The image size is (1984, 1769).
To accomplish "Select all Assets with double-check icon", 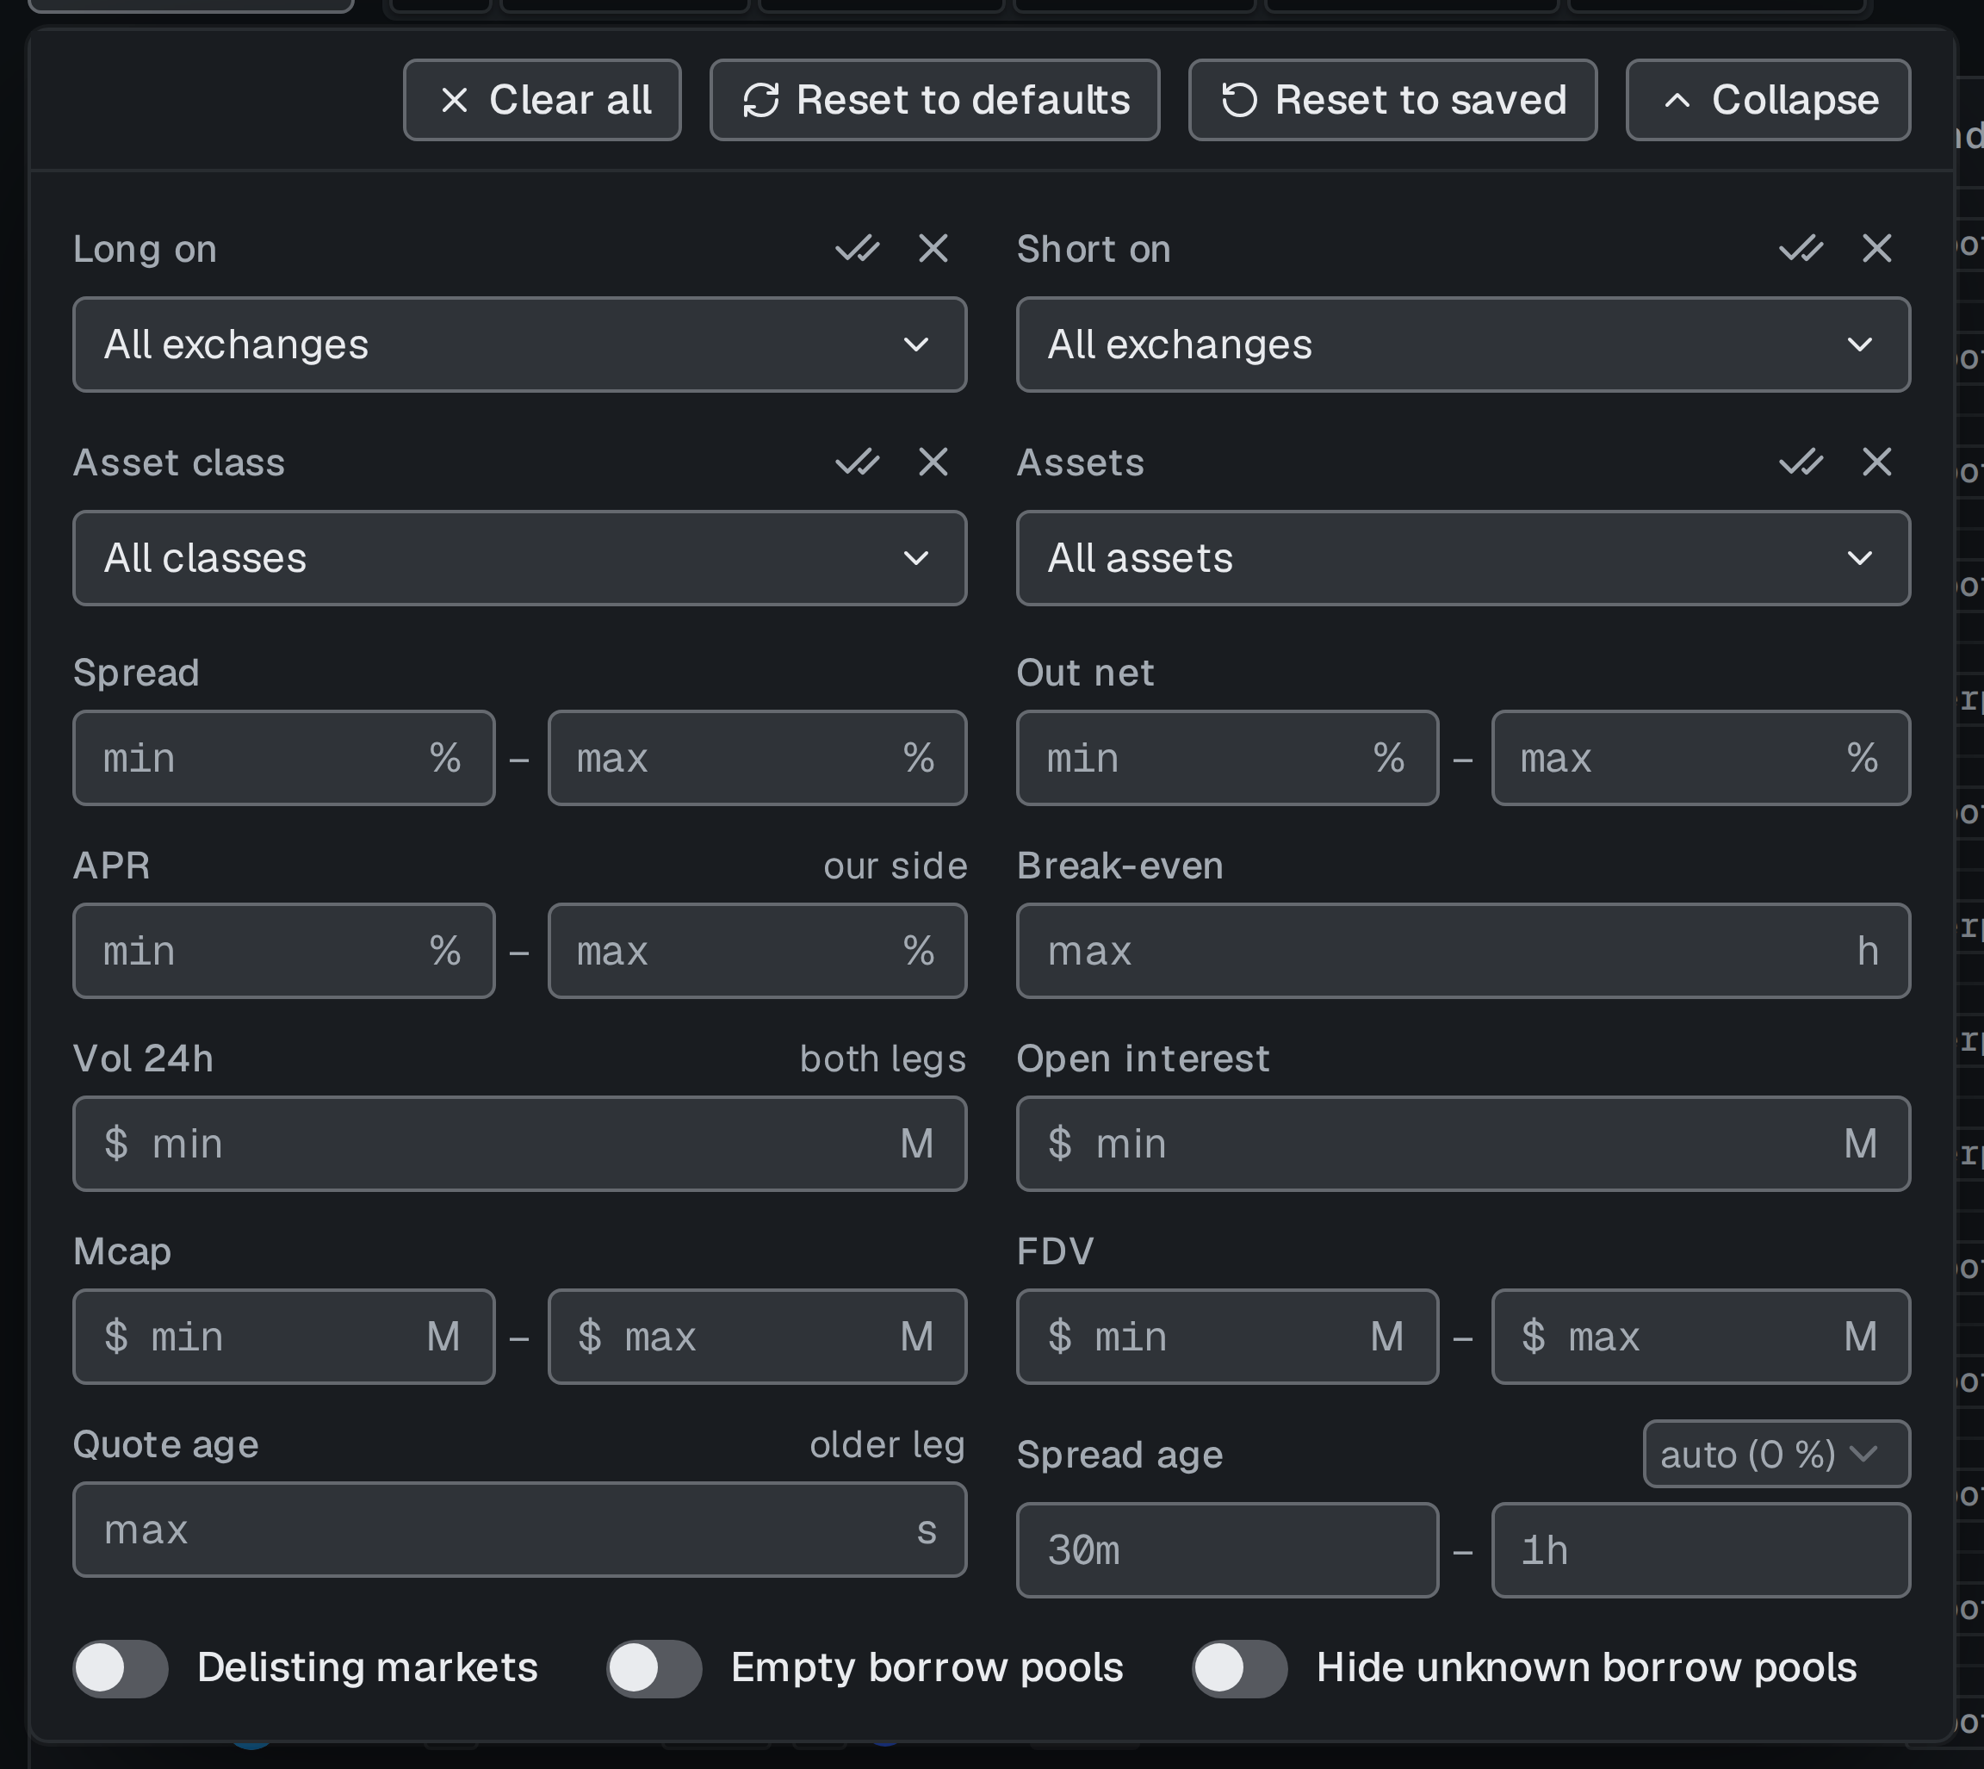I will (x=1801, y=462).
